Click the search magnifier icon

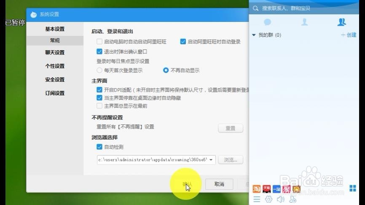255,8
